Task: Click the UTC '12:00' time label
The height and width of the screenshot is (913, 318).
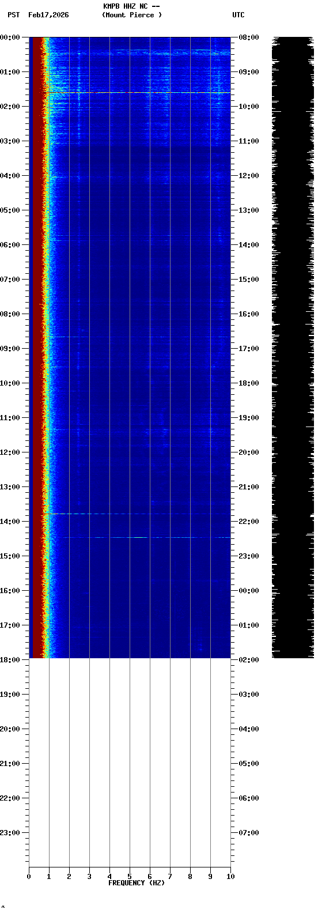Action: pyautogui.click(x=249, y=176)
